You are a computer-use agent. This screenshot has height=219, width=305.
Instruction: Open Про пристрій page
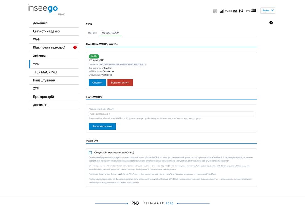click(x=54, y=97)
